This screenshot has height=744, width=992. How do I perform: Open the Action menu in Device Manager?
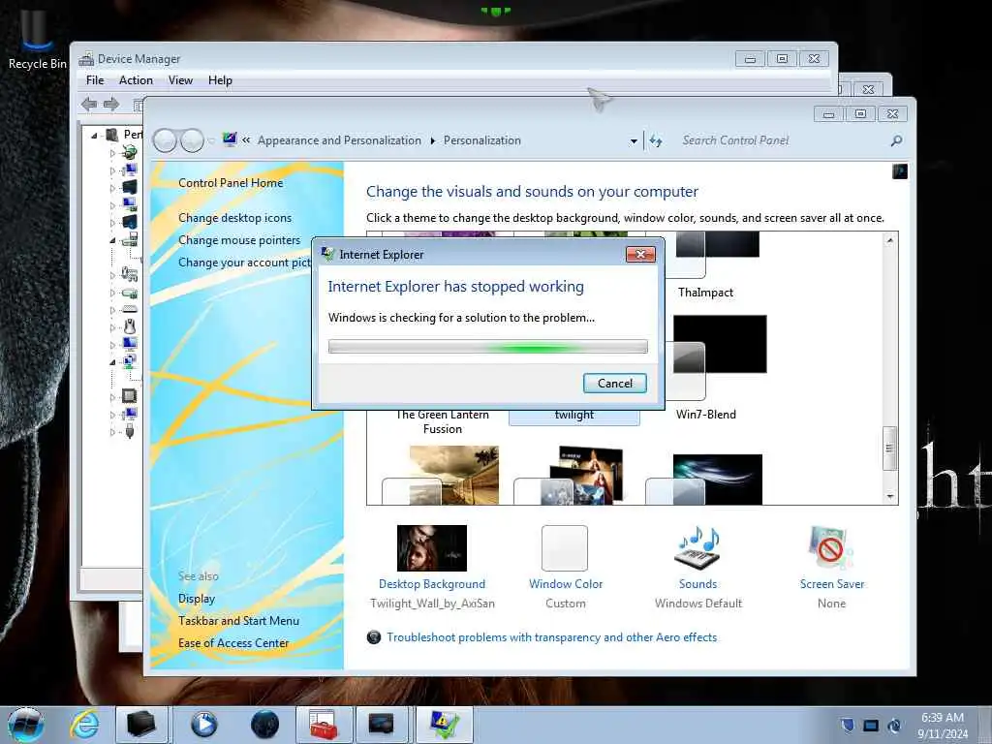[136, 80]
